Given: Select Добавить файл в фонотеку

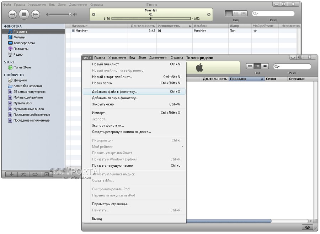Looking at the screenshot, I should pos(134,91).
